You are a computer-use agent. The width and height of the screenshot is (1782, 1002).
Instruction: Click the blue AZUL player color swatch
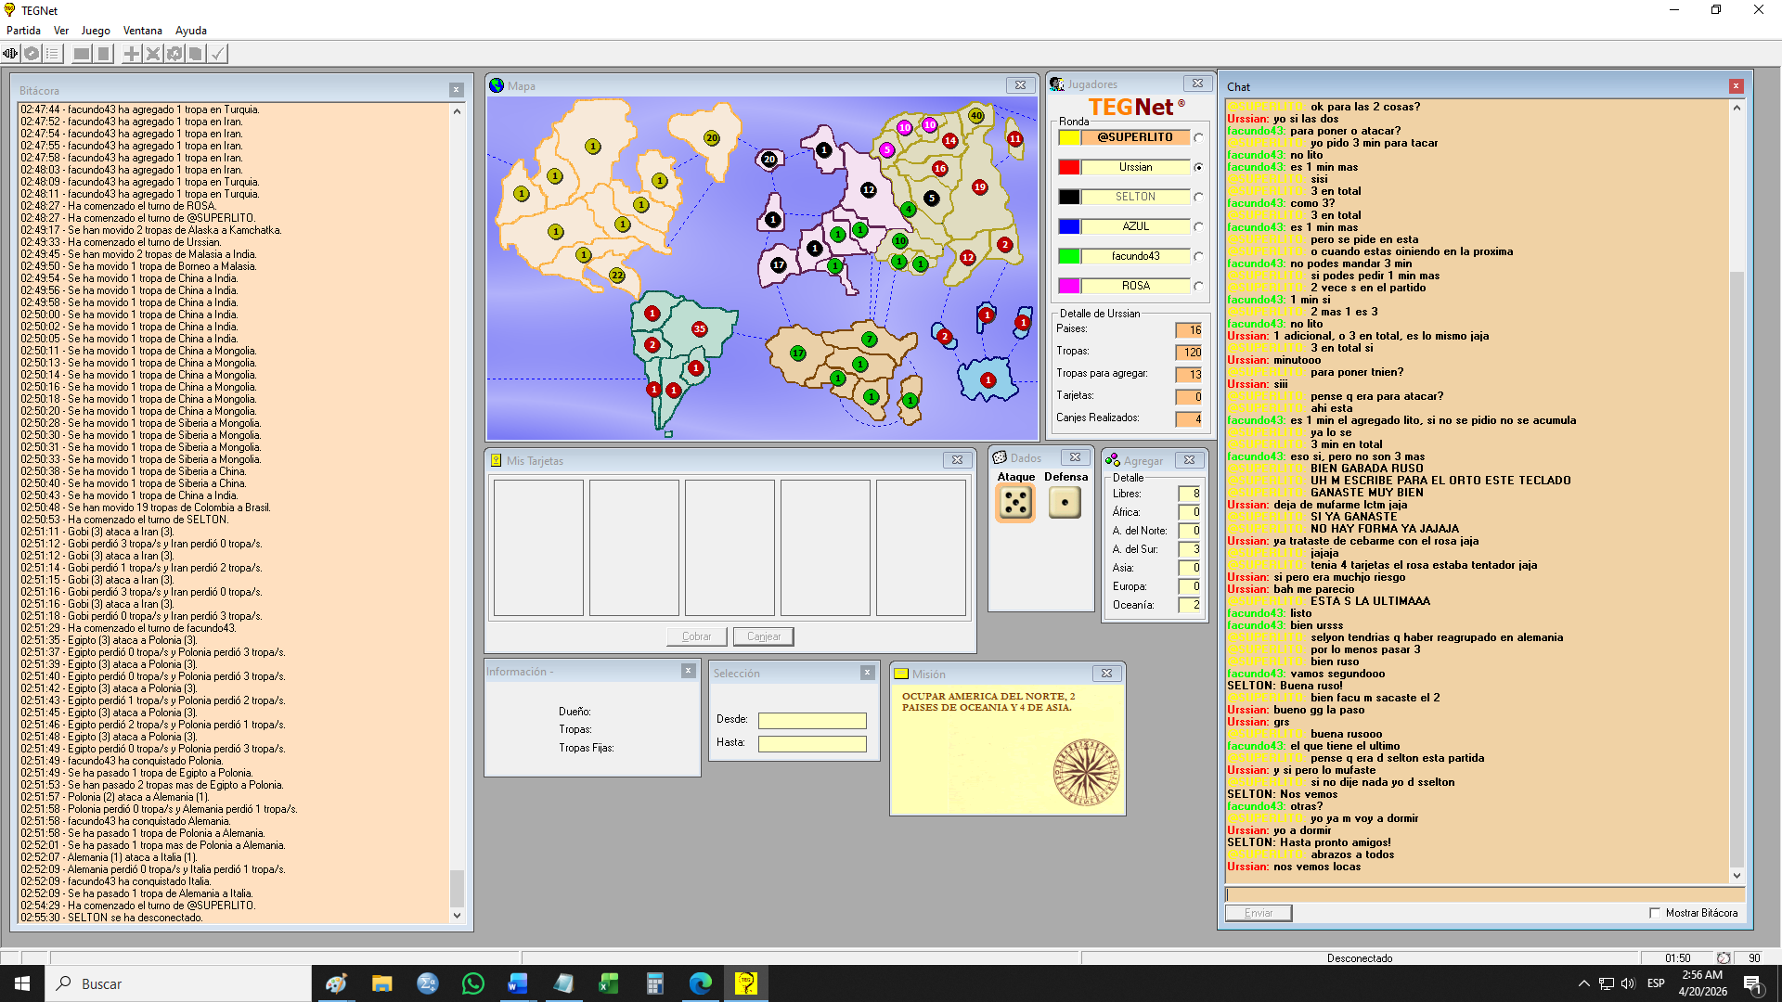point(1069,226)
